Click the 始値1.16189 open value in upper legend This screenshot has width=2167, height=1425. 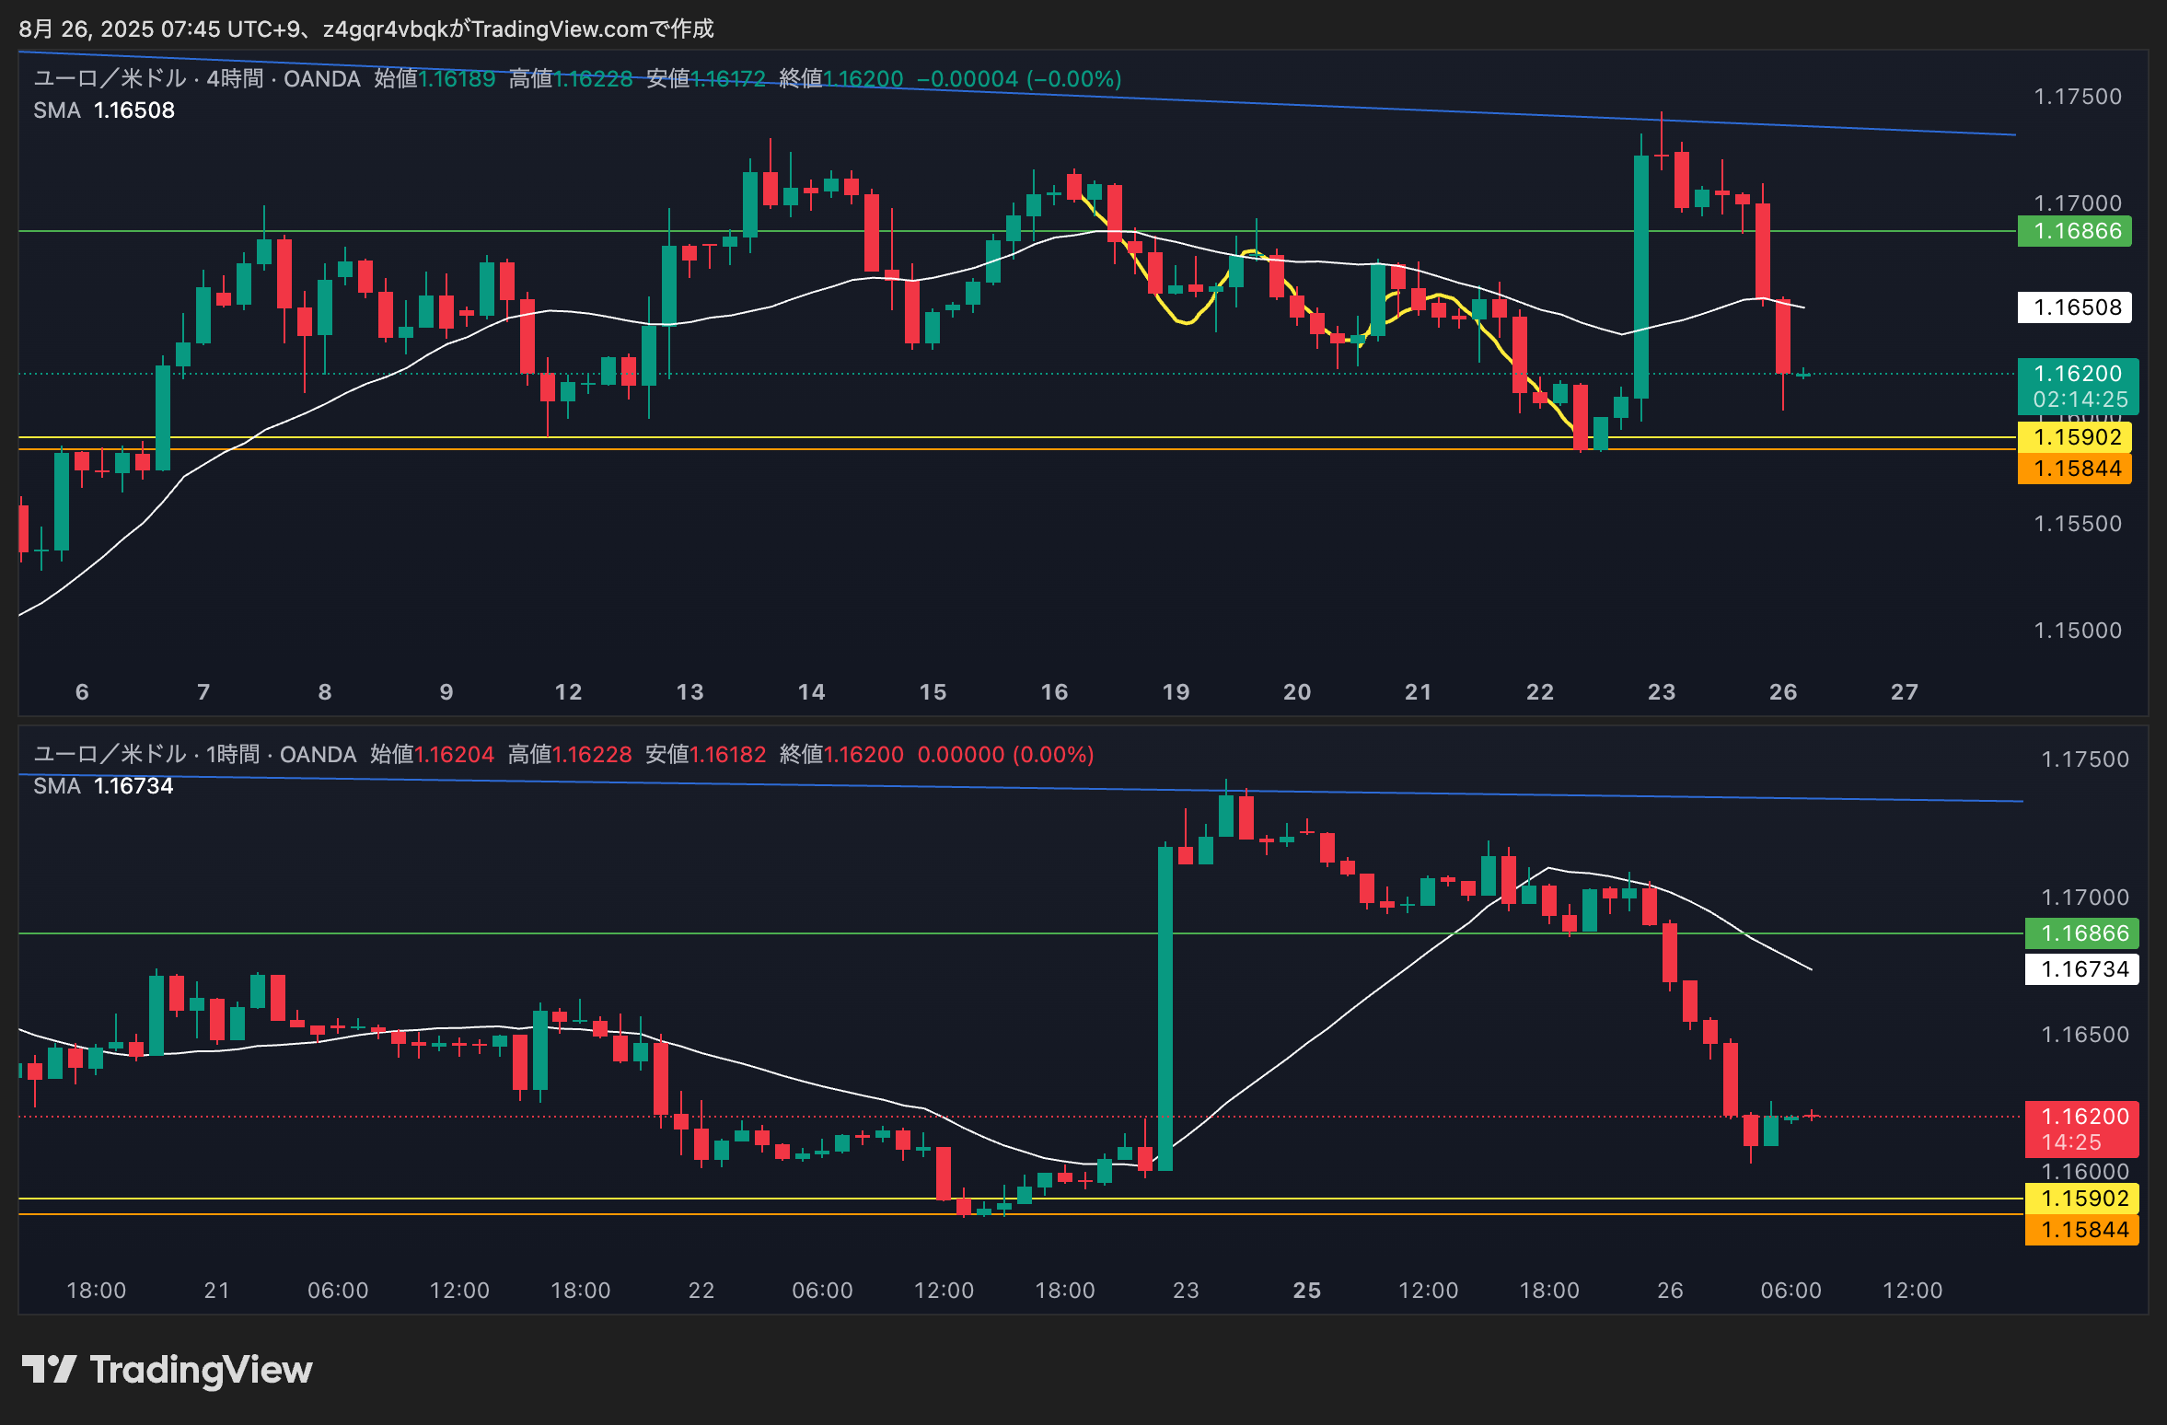(435, 79)
